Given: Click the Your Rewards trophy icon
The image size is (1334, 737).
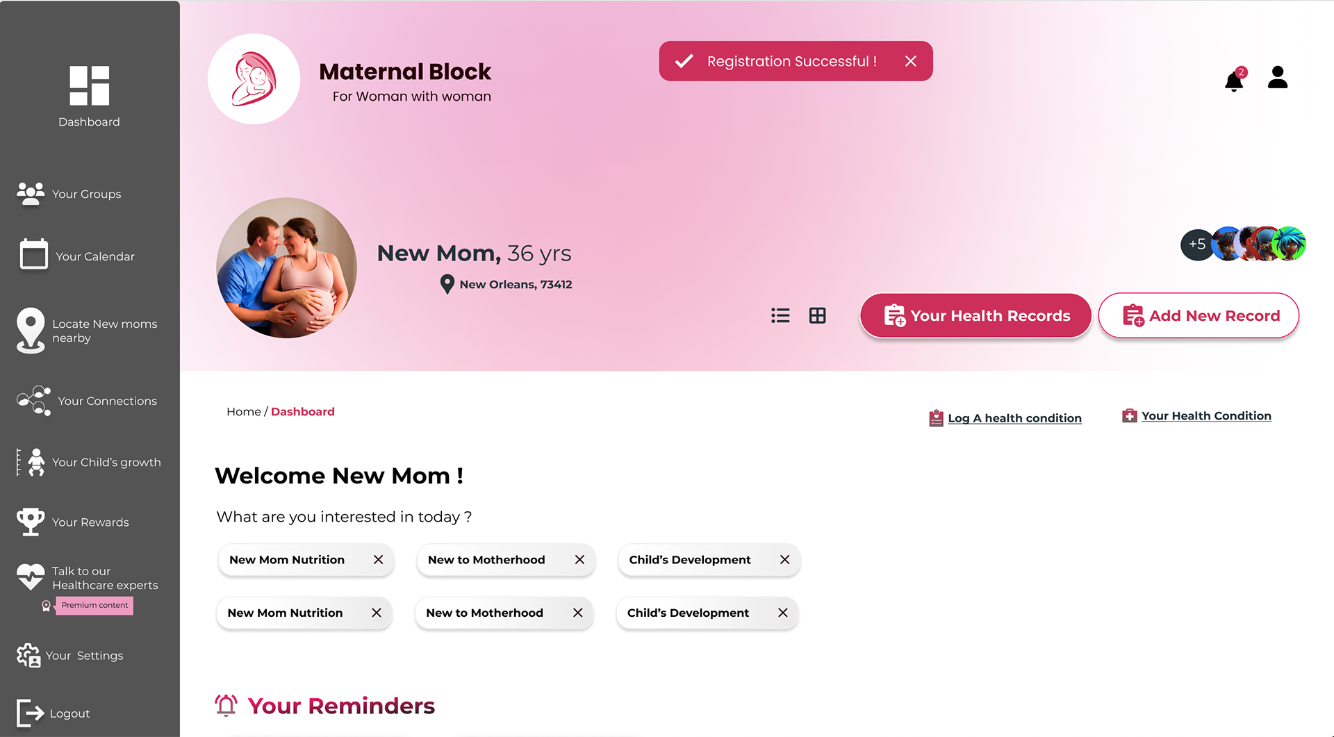Looking at the screenshot, I should (x=31, y=522).
